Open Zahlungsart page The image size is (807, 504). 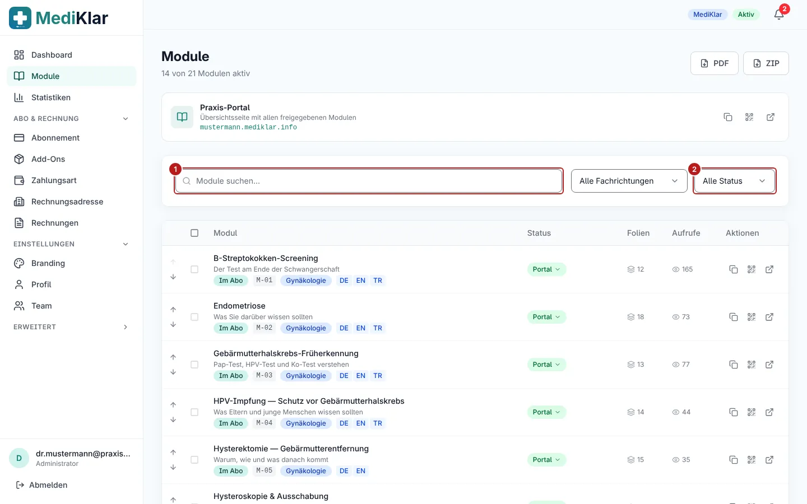[71, 180]
